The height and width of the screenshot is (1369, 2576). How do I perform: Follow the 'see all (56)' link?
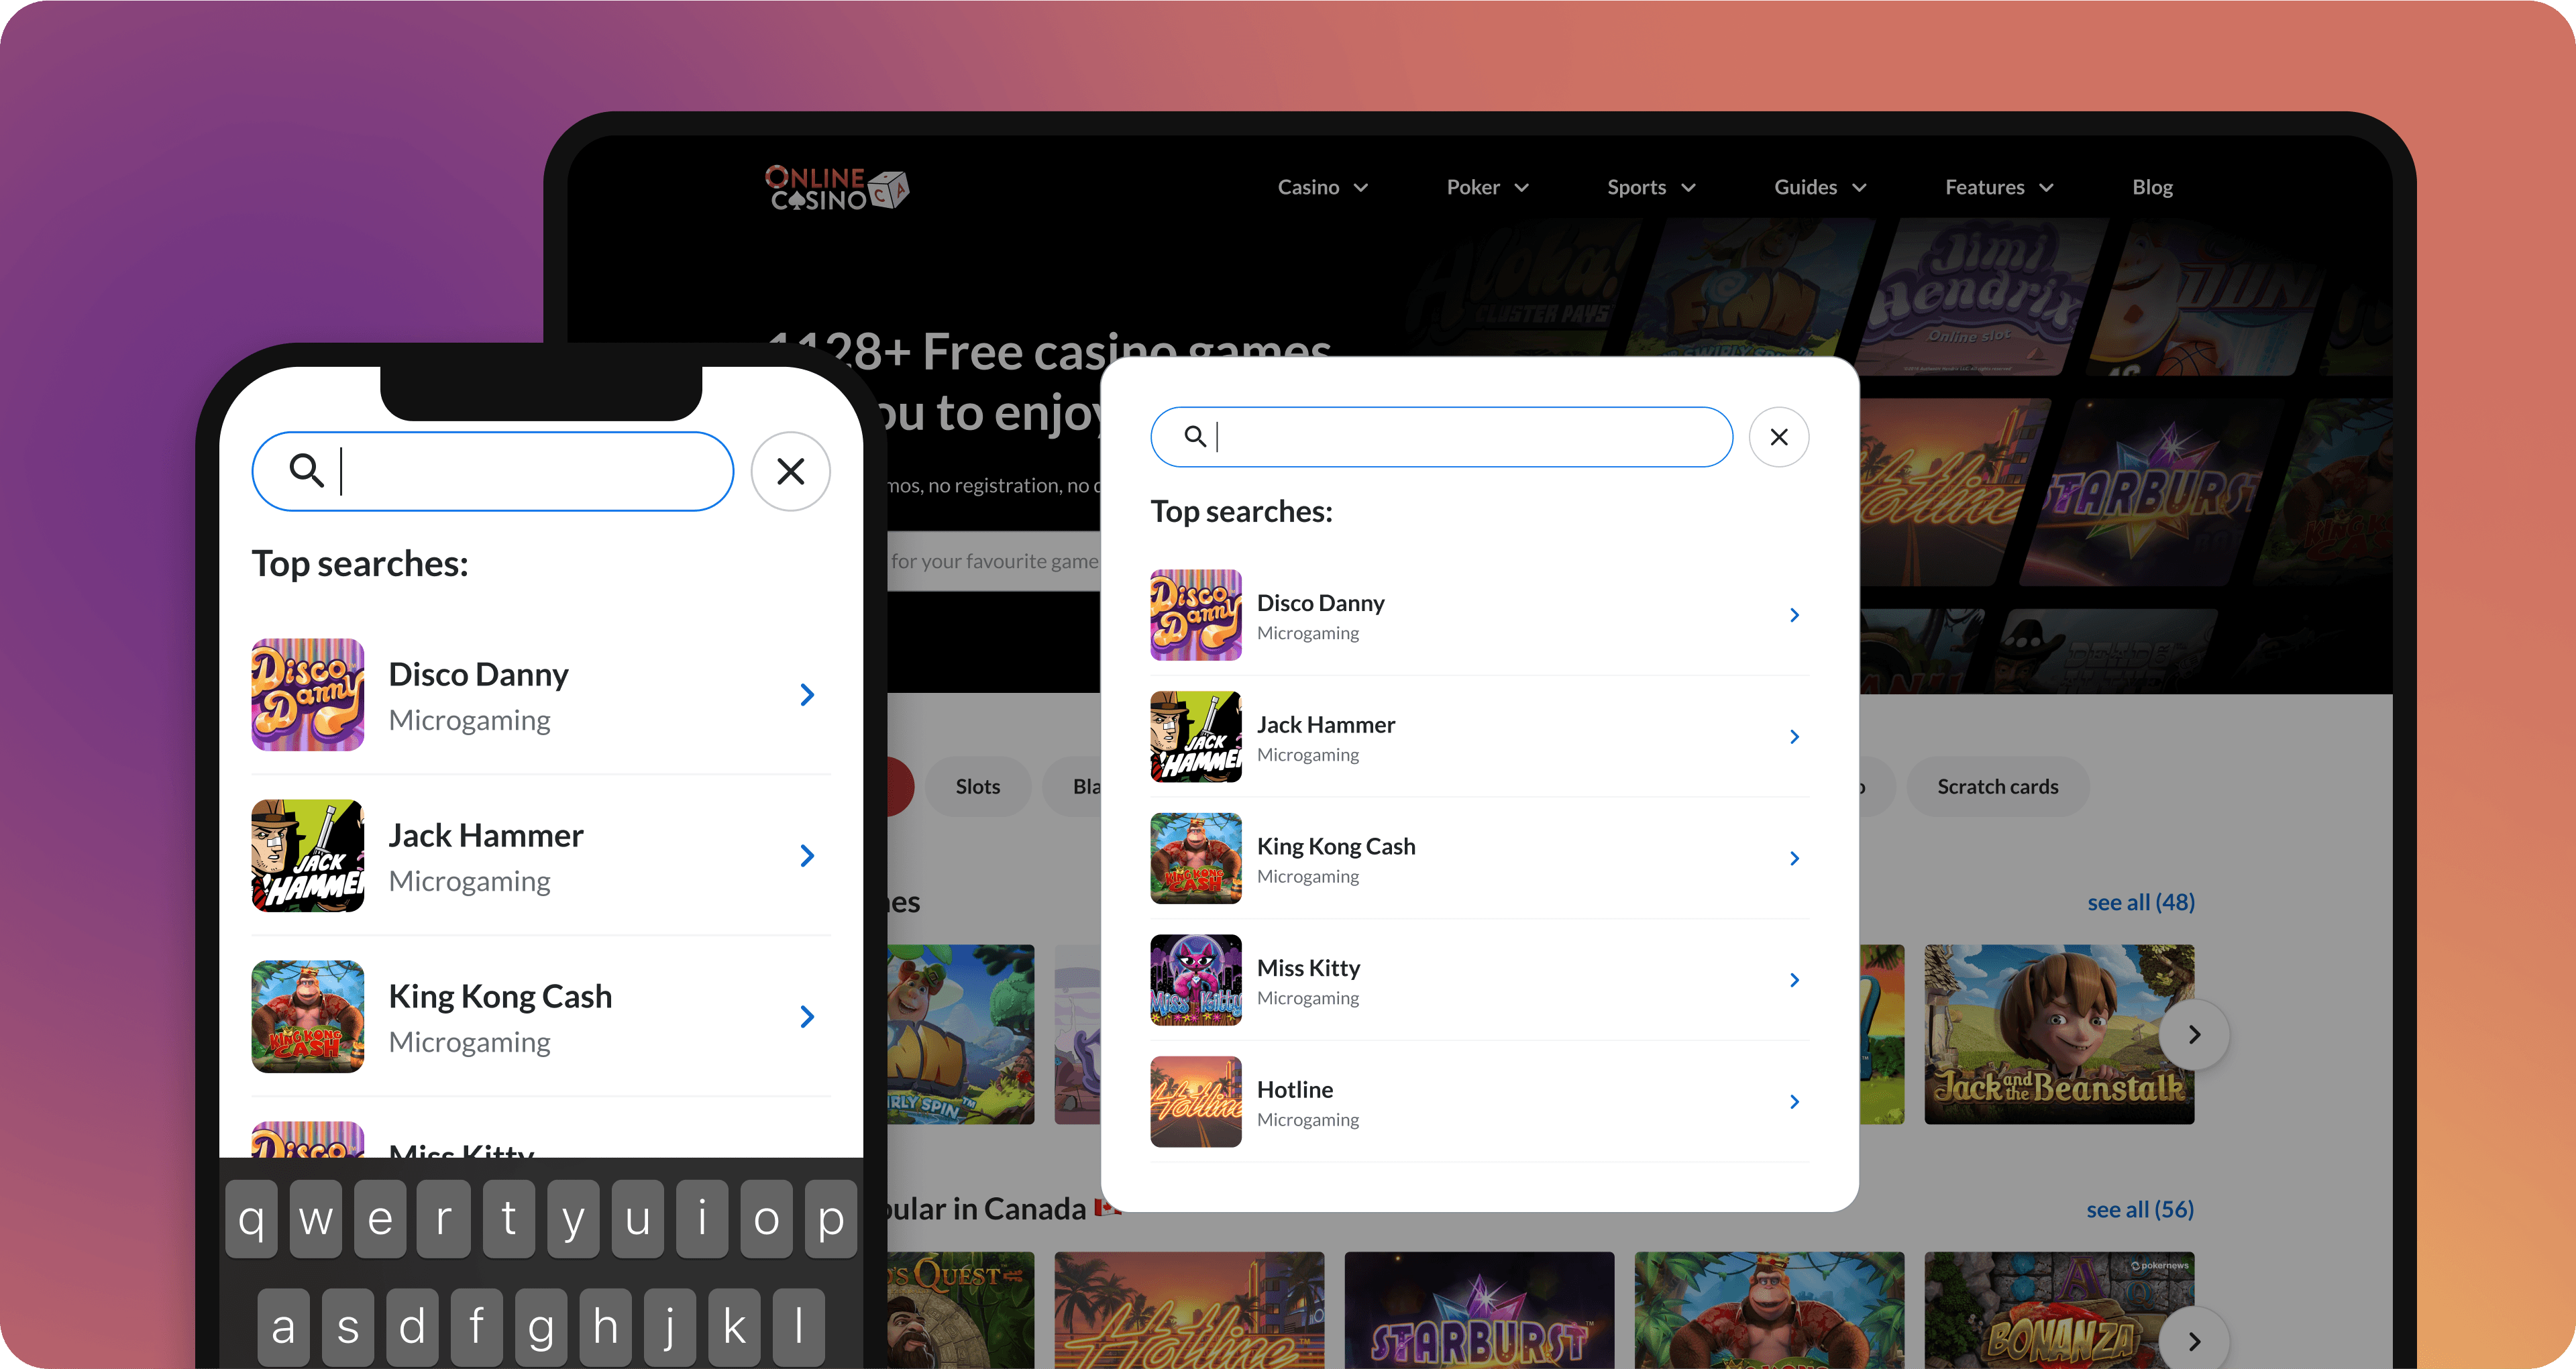click(x=2140, y=1210)
